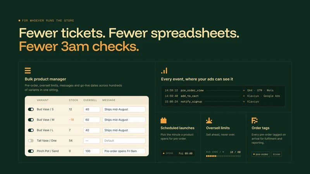This screenshot has width=310, height=174.
Task: Click the 'Pinch Pot / Sand' variant name
Action: (x=48, y=151)
